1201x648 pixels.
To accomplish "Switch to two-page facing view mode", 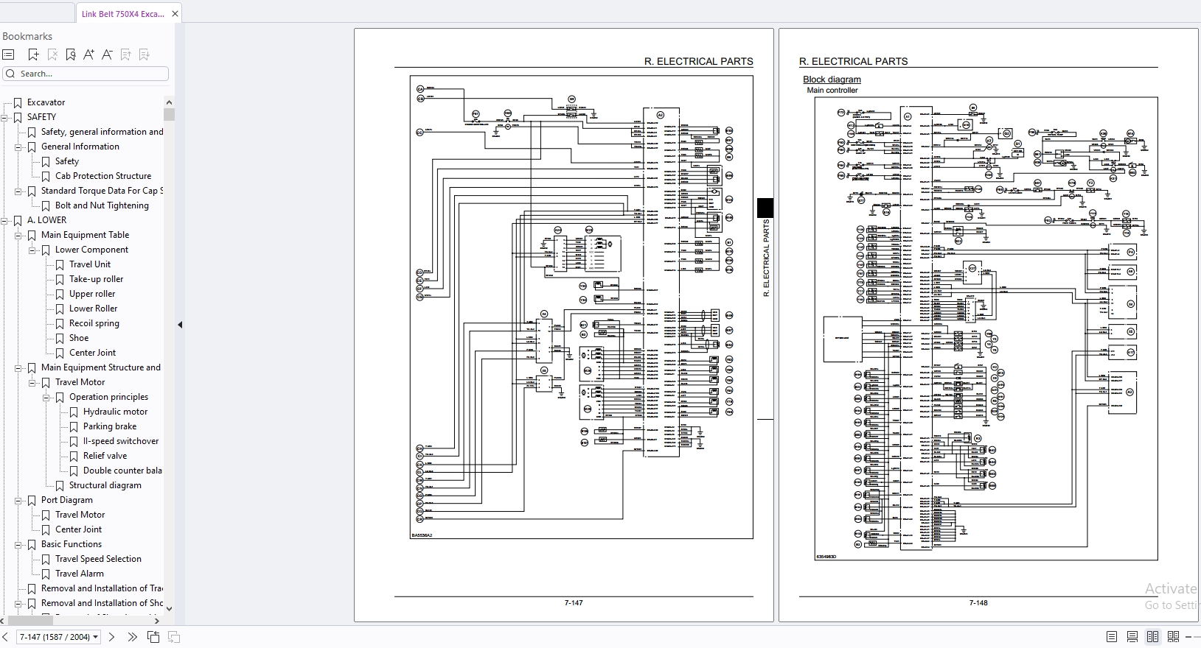I will (1152, 637).
